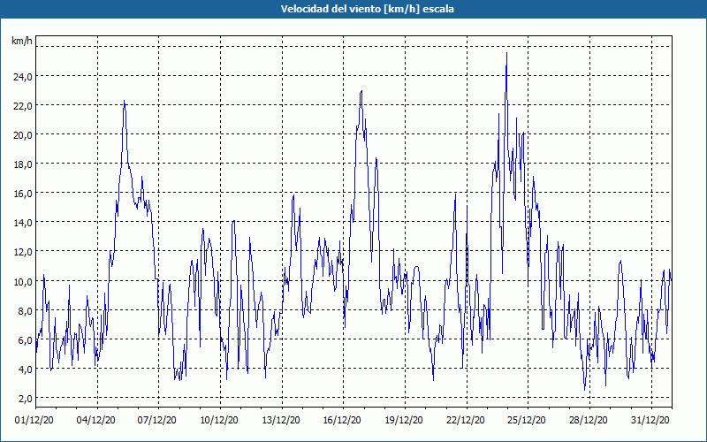Click the highest wind speed peak near 24/12

point(506,53)
